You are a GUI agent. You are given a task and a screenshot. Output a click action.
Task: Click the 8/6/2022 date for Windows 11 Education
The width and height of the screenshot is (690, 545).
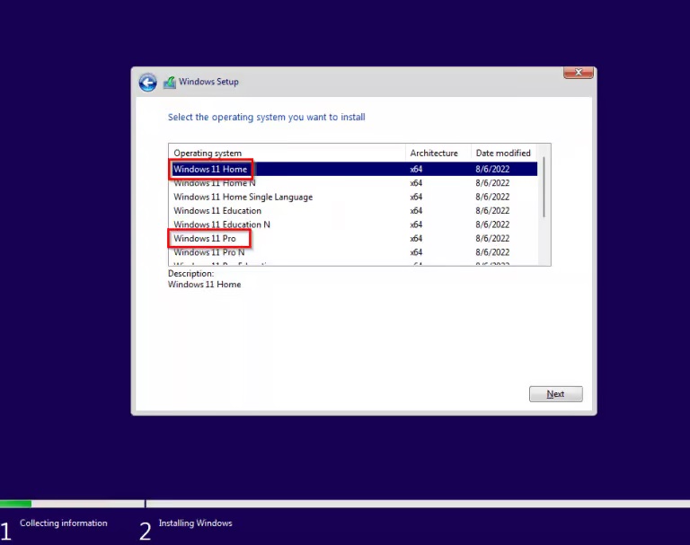tap(492, 211)
